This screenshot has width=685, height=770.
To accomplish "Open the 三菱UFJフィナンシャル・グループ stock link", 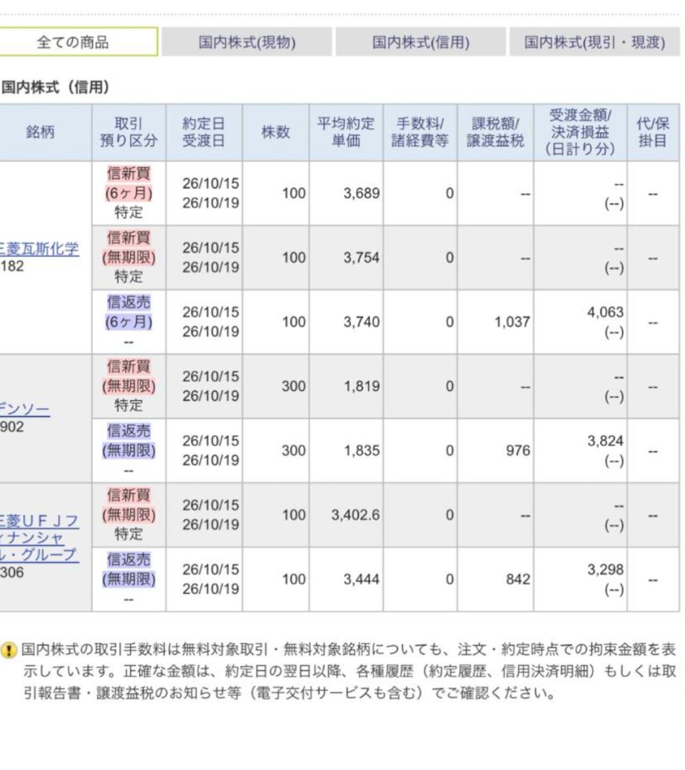I will click(x=40, y=538).
